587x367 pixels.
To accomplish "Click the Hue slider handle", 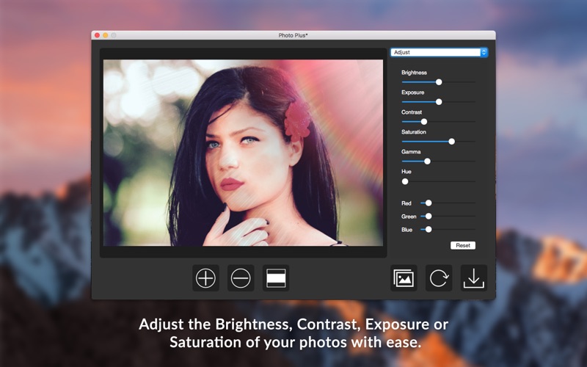I will (405, 181).
